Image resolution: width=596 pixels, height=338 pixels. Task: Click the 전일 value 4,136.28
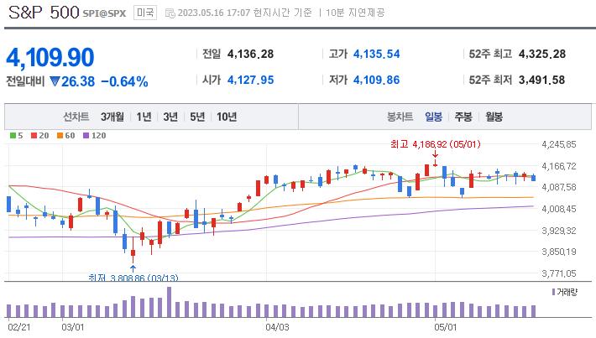click(x=250, y=54)
